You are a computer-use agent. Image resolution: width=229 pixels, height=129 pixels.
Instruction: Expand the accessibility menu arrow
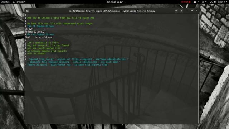[198, 2]
